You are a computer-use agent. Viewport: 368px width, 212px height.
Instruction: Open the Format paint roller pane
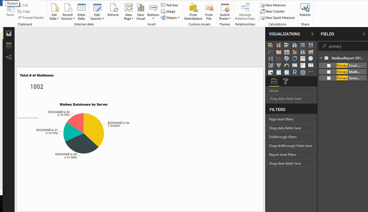(x=285, y=82)
